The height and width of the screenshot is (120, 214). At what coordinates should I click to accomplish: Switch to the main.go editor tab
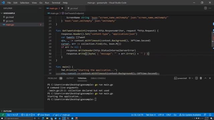(x=53, y=8)
